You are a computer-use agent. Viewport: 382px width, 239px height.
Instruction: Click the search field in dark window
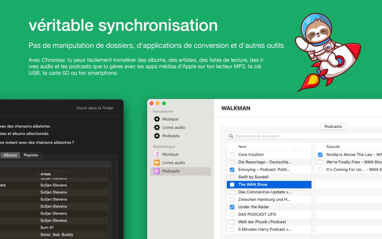click(55, 164)
